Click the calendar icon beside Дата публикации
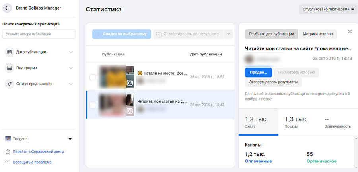Image resolution: width=358 pixels, height=172 pixels. (x=10, y=52)
